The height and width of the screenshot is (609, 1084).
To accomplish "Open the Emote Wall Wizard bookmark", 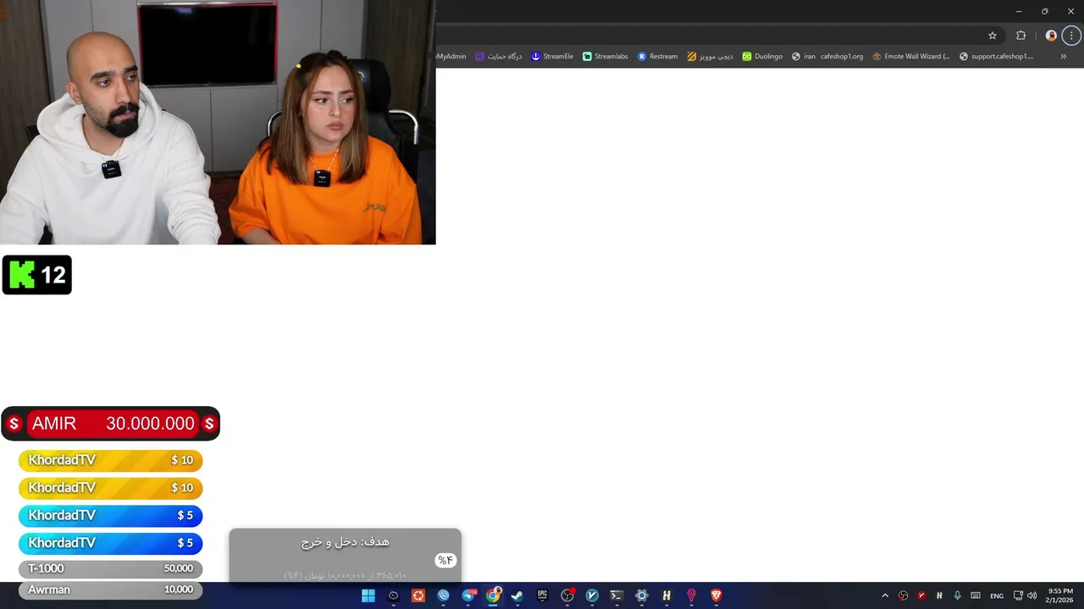I will click(x=911, y=57).
